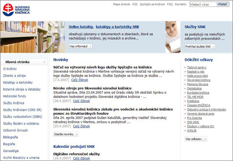Click the Prehľad služieb SNK button
The width and height of the screenshot is (233, 161).
coord(200,47)
